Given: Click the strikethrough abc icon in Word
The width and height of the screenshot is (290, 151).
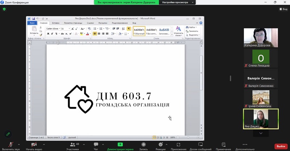Looking at the screenshot, I should coord(62,34).
